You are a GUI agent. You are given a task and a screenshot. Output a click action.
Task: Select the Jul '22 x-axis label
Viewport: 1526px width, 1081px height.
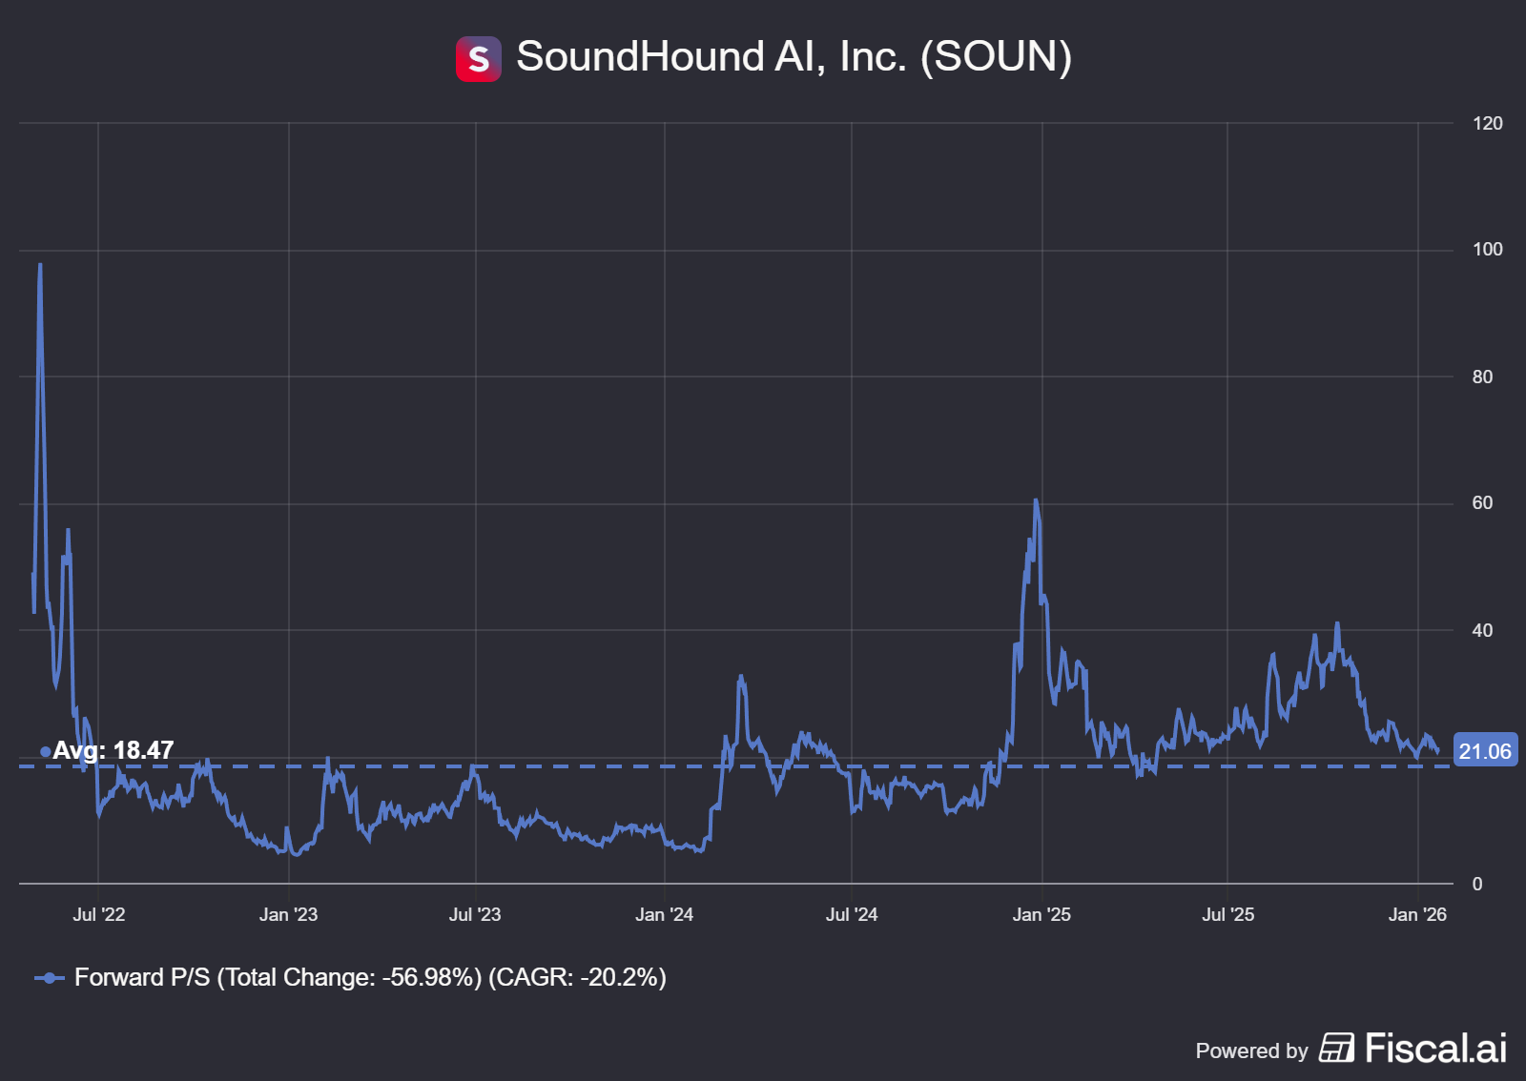[98, 915]
